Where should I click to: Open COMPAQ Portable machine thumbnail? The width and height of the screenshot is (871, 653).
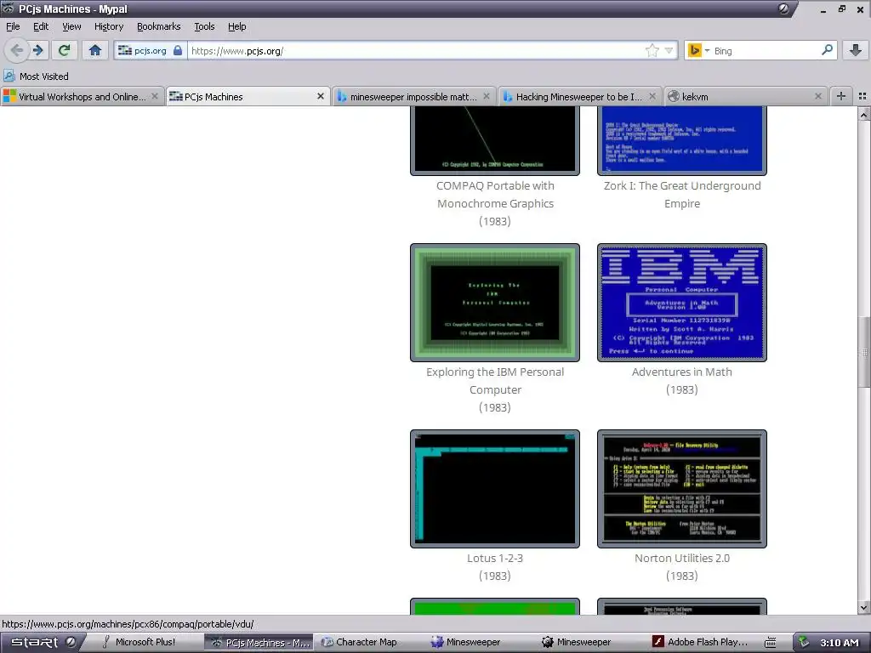pyautogui.click(x=495, y=140)
